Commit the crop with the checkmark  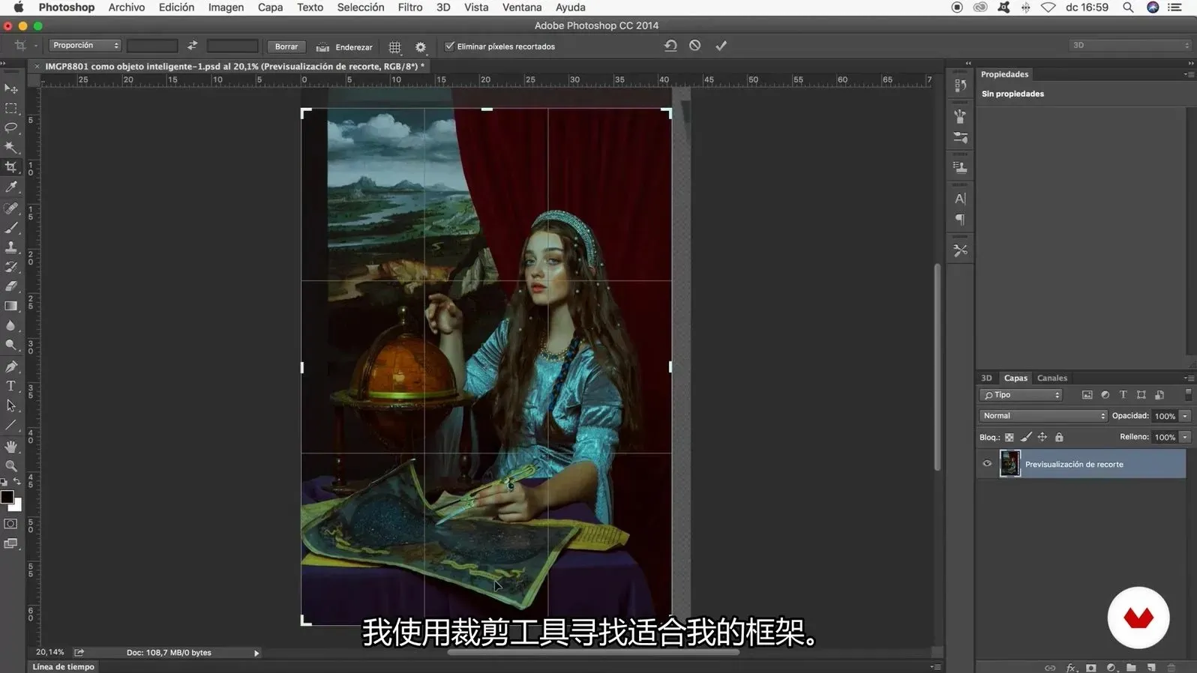coord(721,46)
